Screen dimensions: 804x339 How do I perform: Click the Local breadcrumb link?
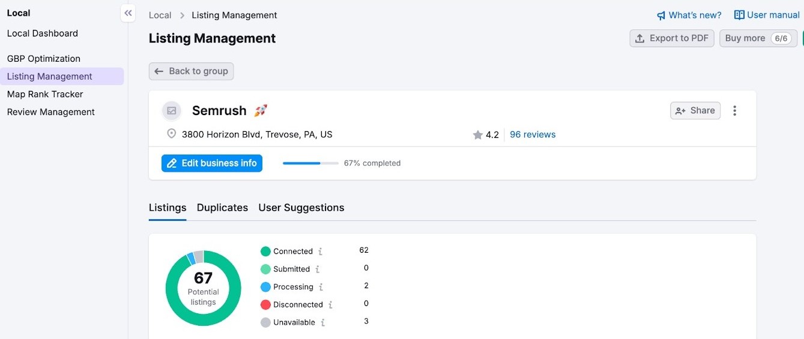(160, 16)
